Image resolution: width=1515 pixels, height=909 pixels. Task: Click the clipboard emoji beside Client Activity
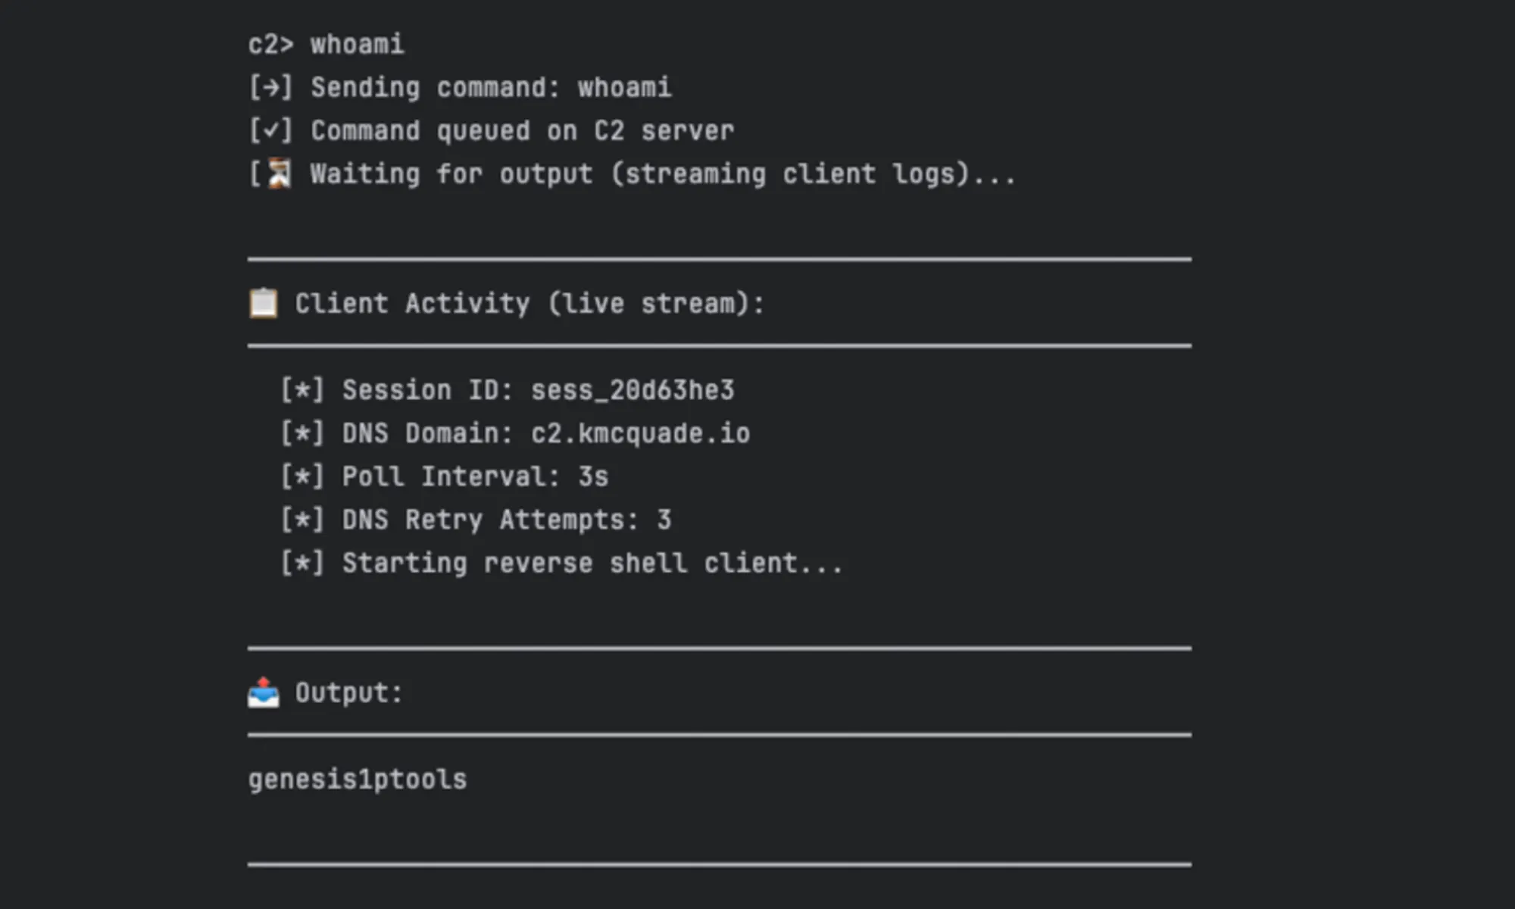[x=264, y=303]
